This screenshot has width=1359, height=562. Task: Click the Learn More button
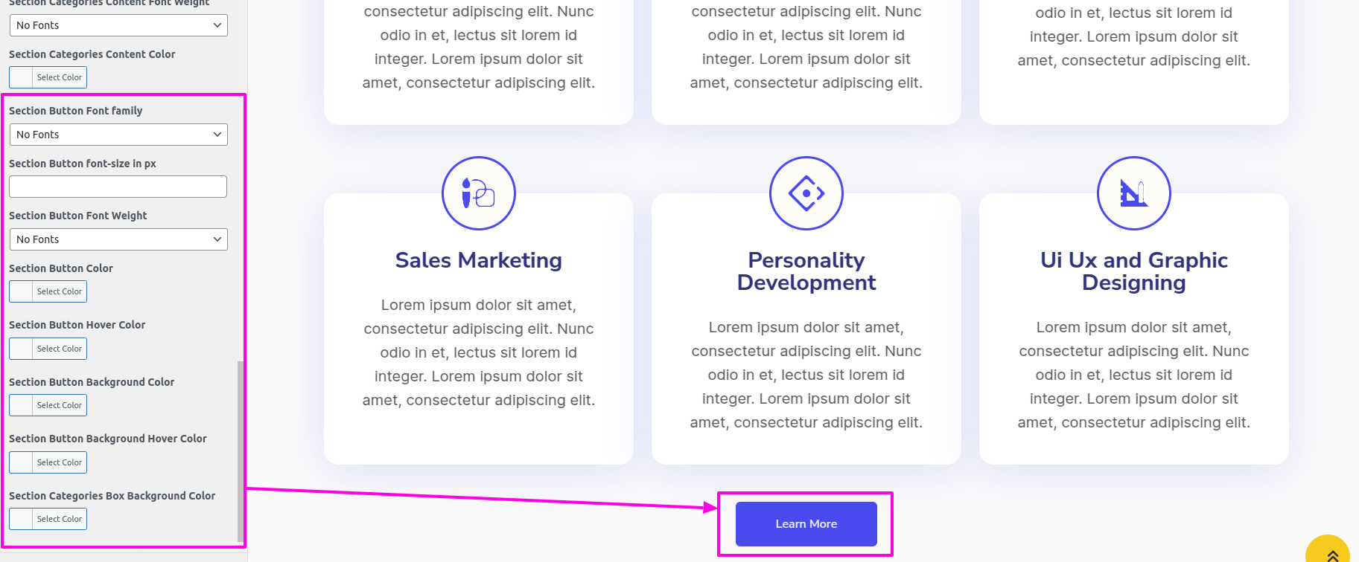tap(806, 524)
